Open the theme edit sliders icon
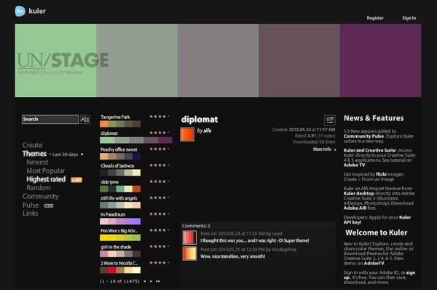Screen dimensions: 437x290 coord(330,120)
